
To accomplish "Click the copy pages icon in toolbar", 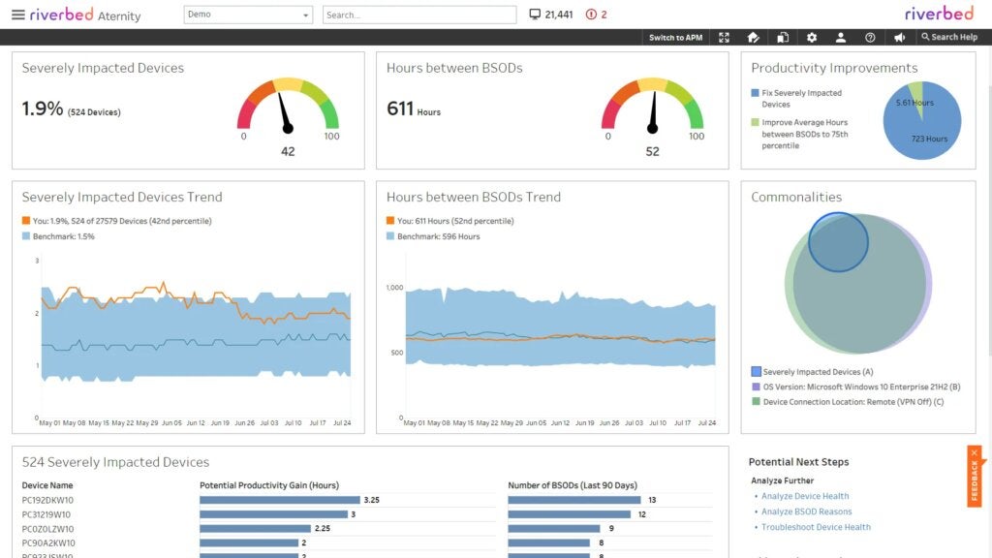I will tap(784, 37).
